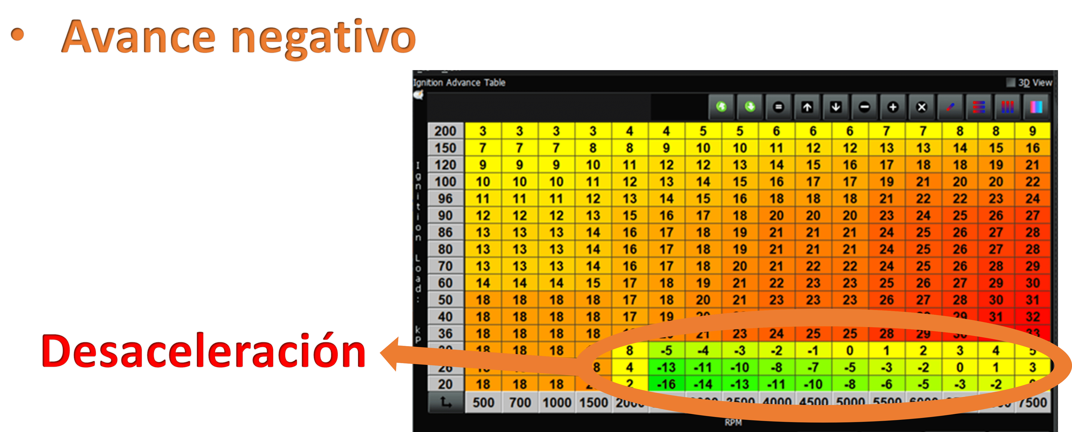Select cell at 200 kPa and 7500 RPM
Image resolution: width=1072 pixels, height=432 pixels.
[x=1033, y=131]
